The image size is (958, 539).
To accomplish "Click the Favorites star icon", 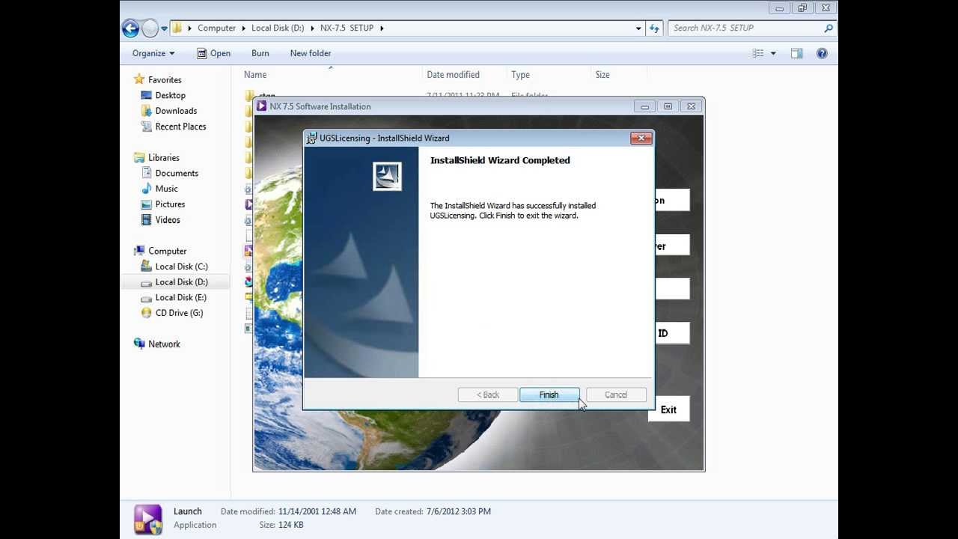I will [138, 79].
